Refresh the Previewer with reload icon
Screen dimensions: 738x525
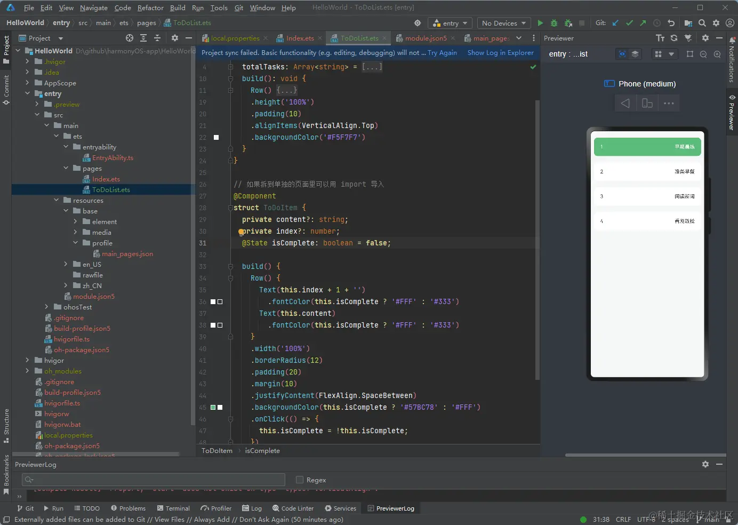[x=674, y=38]
